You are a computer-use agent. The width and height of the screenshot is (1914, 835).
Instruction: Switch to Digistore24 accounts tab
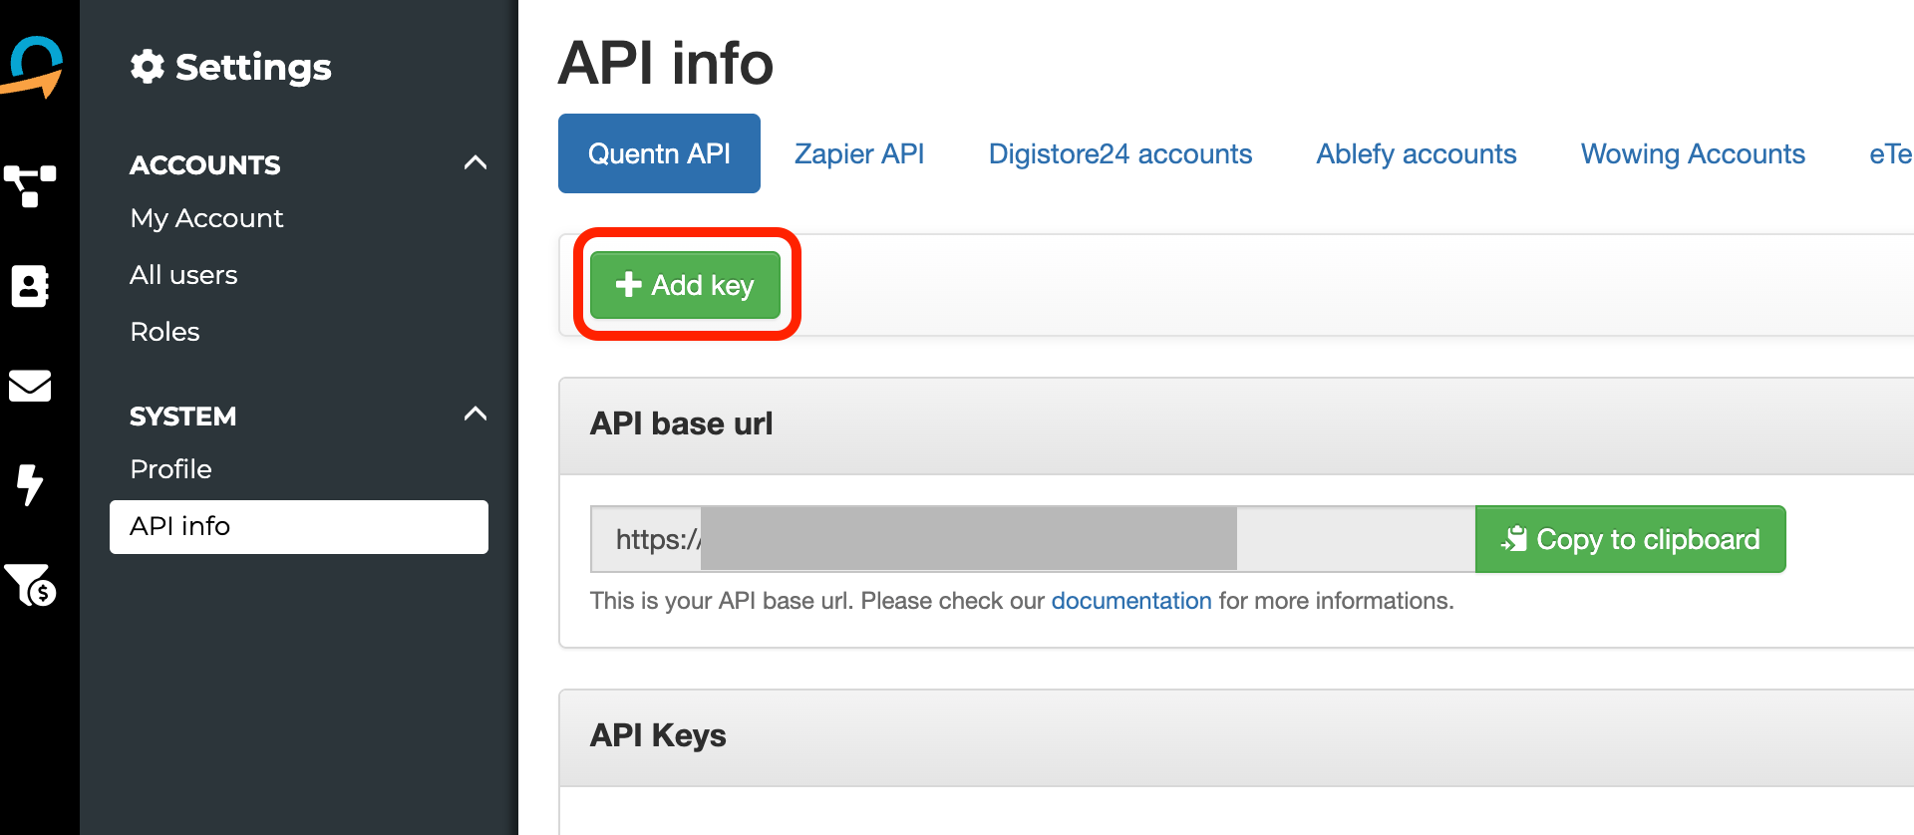1119,154
